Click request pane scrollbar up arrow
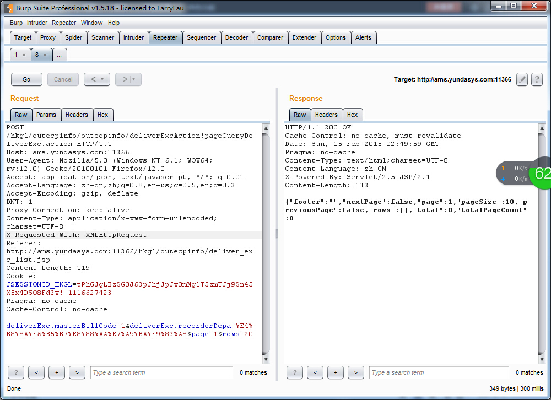Viewport: 551px width, 400px height. pos(266,128)
